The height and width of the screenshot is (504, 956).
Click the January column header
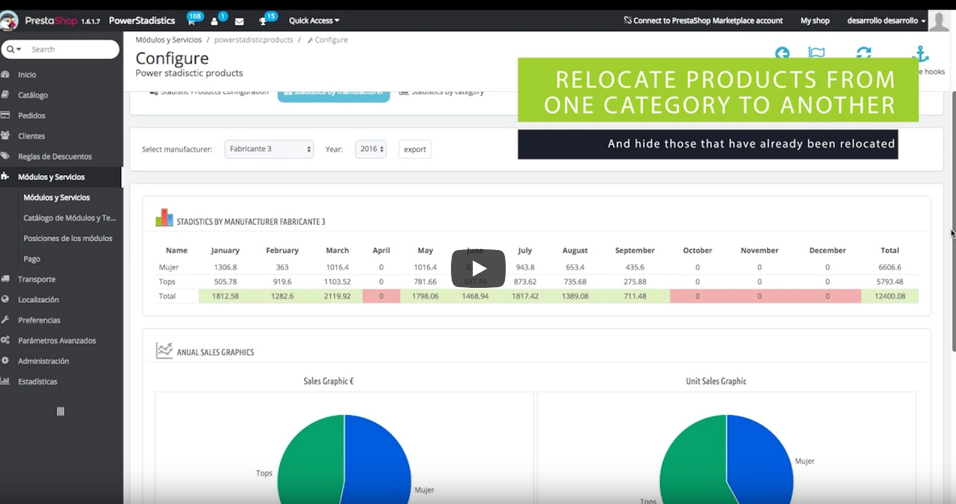[225, 251]
